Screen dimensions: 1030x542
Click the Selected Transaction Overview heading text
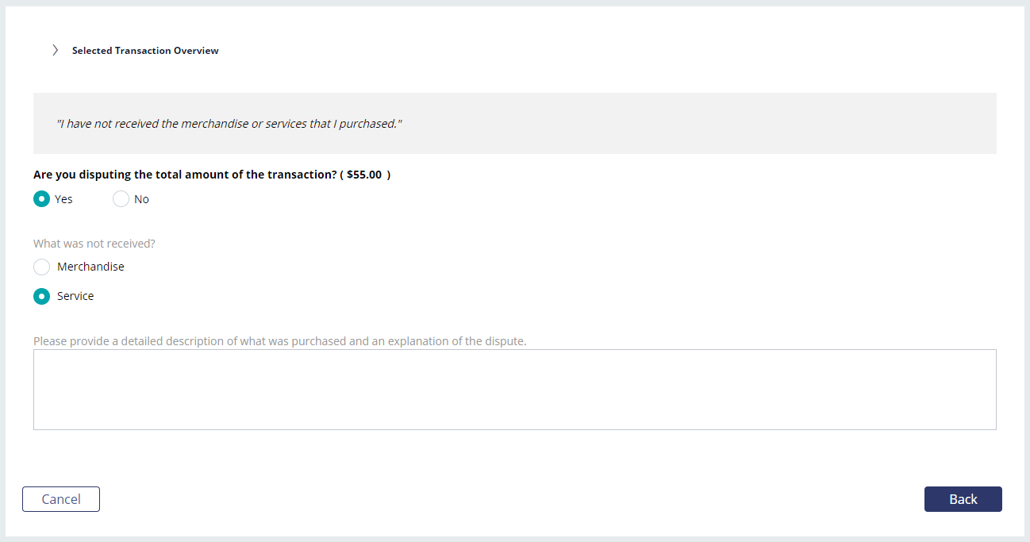pyautogui.click(x=145, y=51)
